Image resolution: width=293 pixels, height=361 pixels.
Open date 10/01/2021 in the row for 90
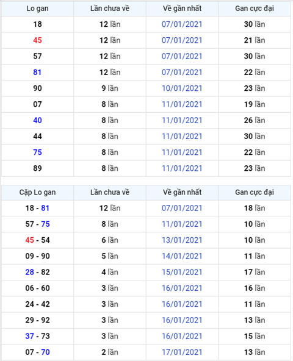pyautogui.click(x=182, y=88)
